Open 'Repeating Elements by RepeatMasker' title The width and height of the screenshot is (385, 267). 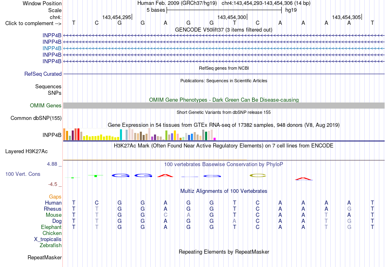coord(224,252)
